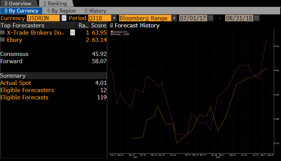Click the Eligible Forecasts value 119
Viewport: 281px width, 161px height.
[x=102, y=97]
